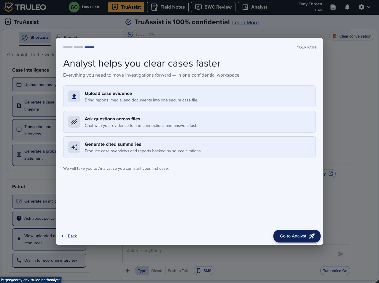The image size is (379, 283).
Task: Follow the Learn More link
Action: point(245,22)
